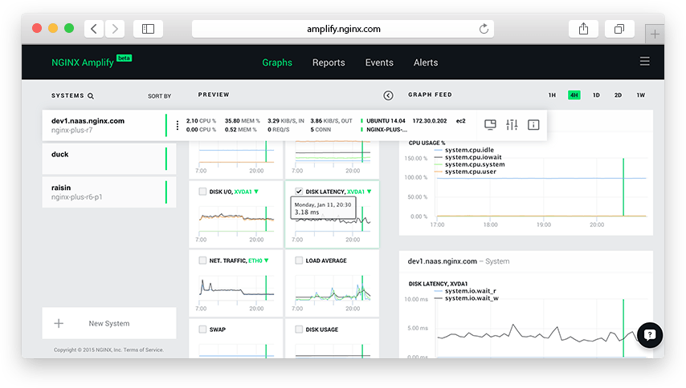Uncheck the Disk Latency checkbox
This screenshot has width=686, height=388.
click(299, 191)
